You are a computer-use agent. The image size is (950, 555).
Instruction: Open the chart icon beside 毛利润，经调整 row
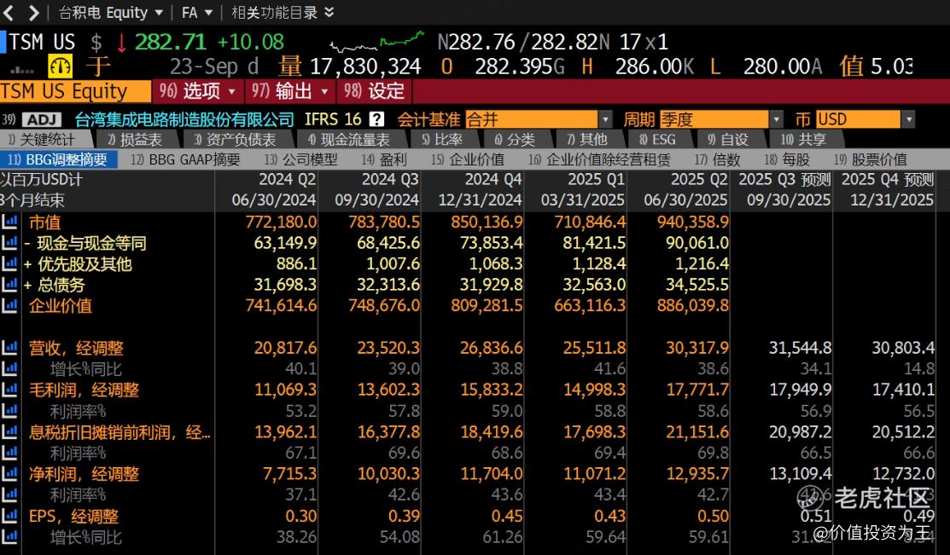(x=9, y=390)
